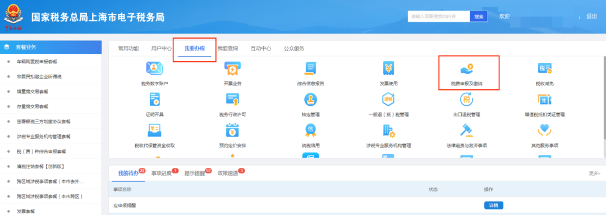
Task: Select the 我要办税 tab
Action: point(194,48)
